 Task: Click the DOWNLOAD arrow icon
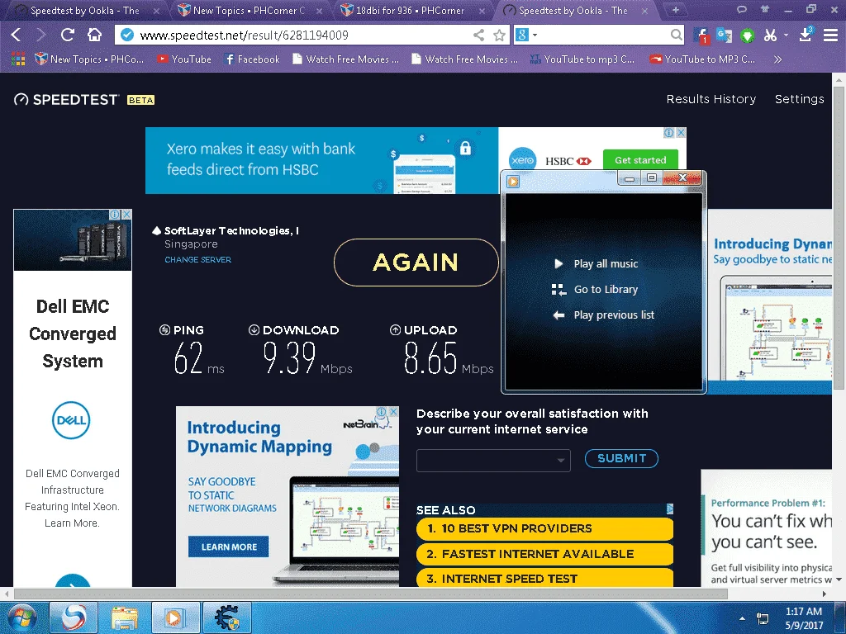click(x=254, y=330)
